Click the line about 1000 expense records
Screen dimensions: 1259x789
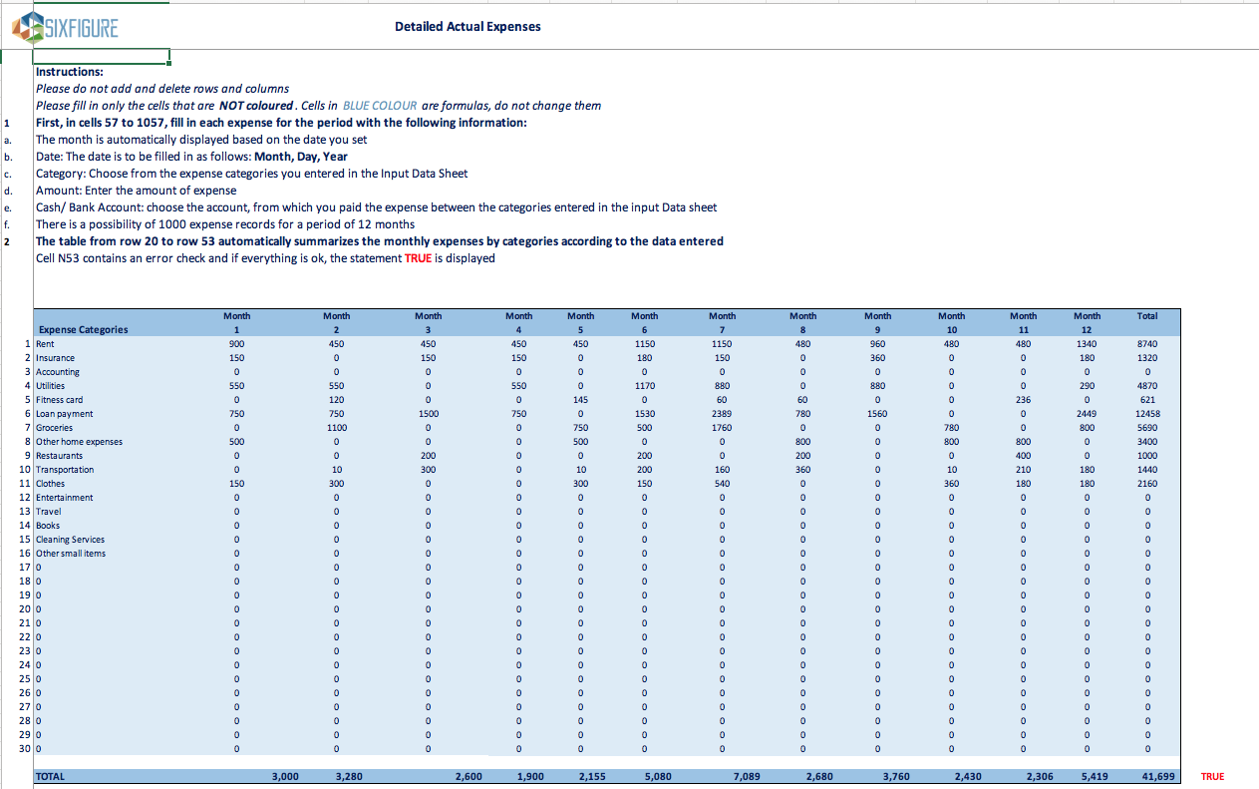point(225,224)
